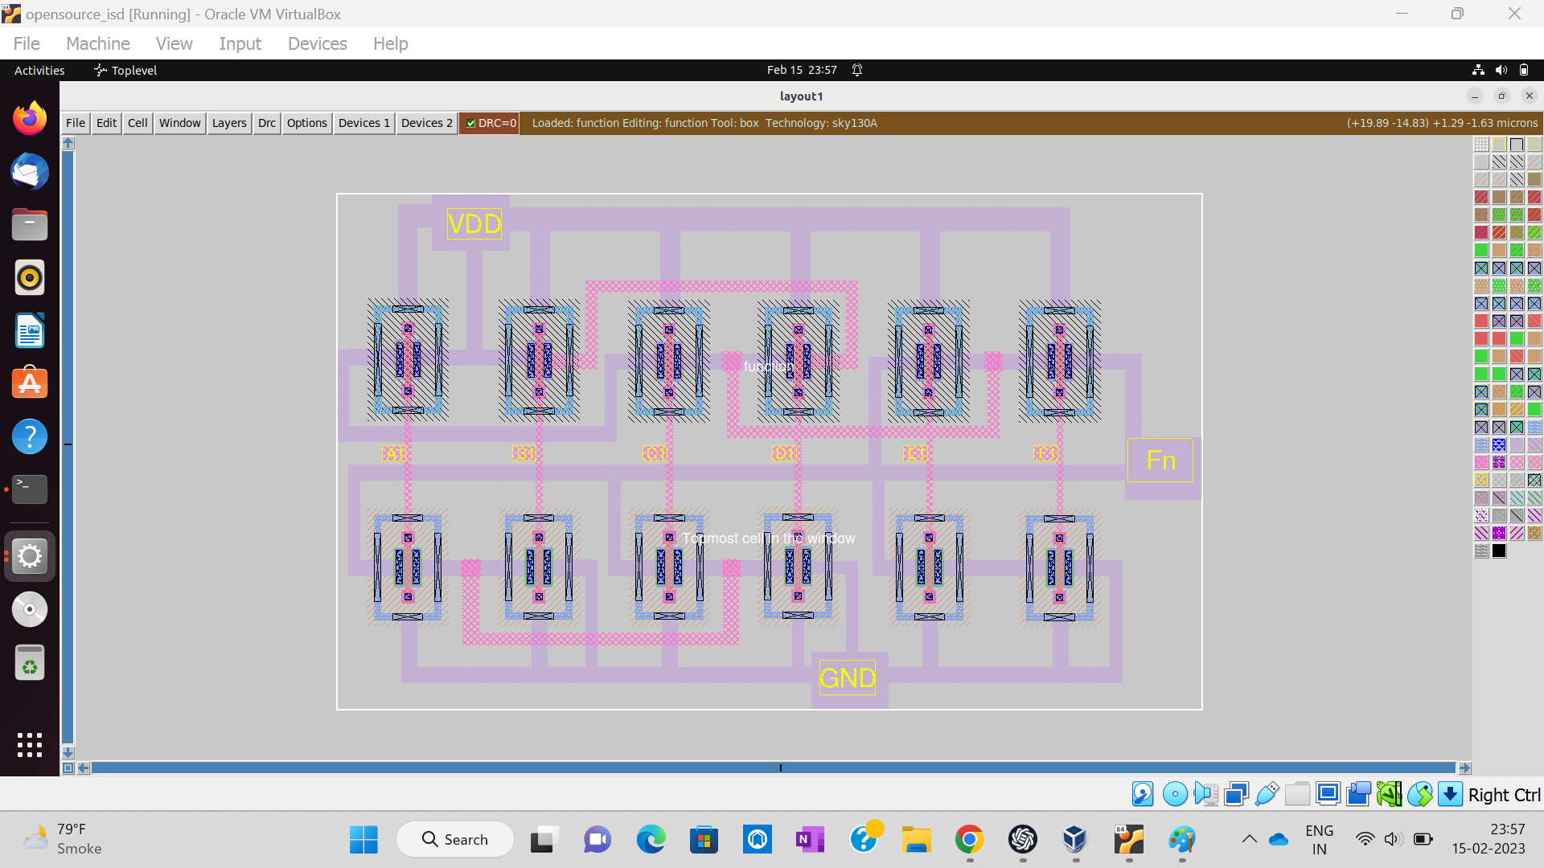Open Terminal from the Ubuntu dock
1544x868 pixels.
point(30,489)
